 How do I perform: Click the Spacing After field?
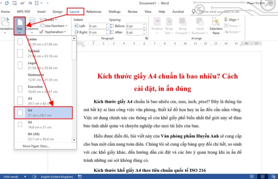134,32
